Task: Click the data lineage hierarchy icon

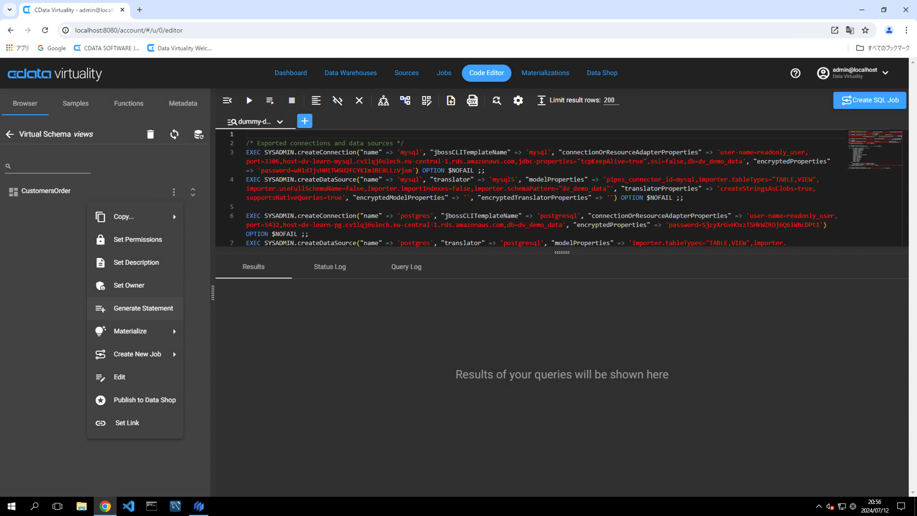Action: 383,100
